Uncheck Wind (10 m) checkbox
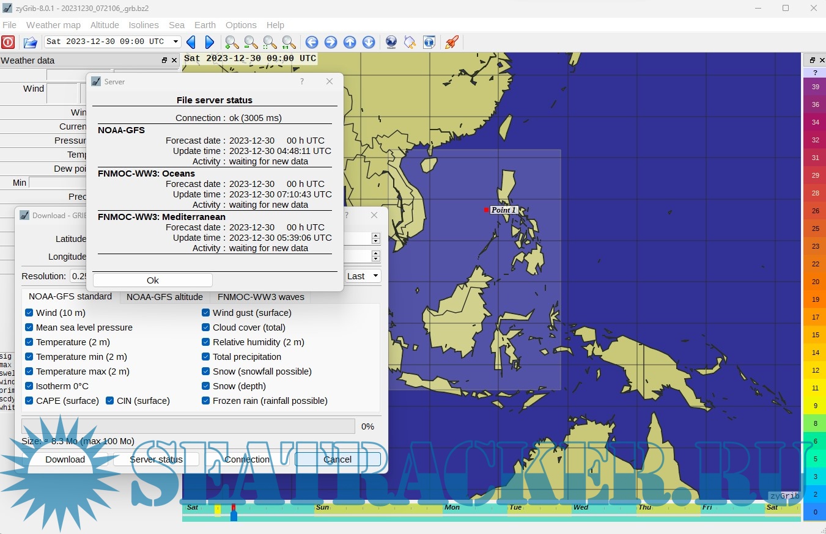Viewport: 826px width, 534px height. click(x=29, y=313)
